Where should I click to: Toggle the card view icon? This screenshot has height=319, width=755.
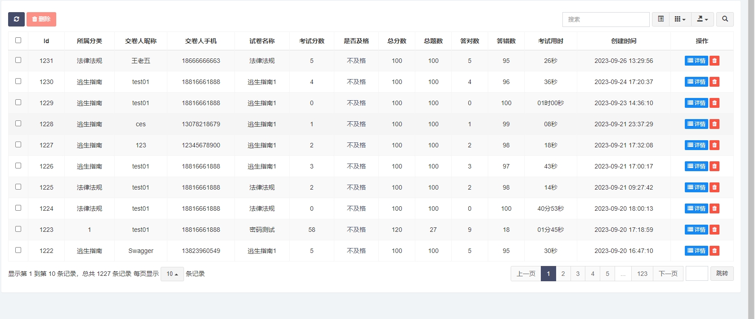[x=661, y=19]
